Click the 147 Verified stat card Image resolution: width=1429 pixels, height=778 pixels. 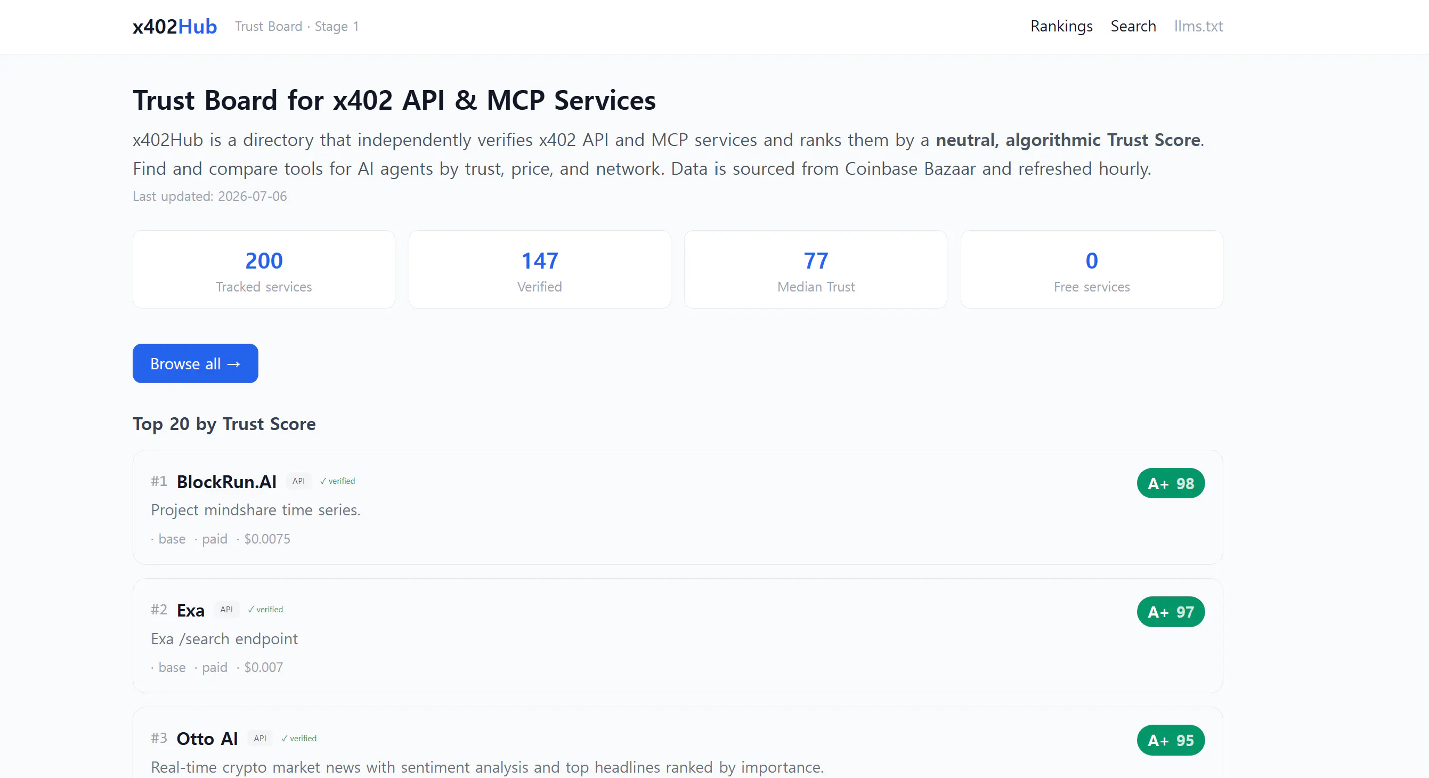coord(540,270)
